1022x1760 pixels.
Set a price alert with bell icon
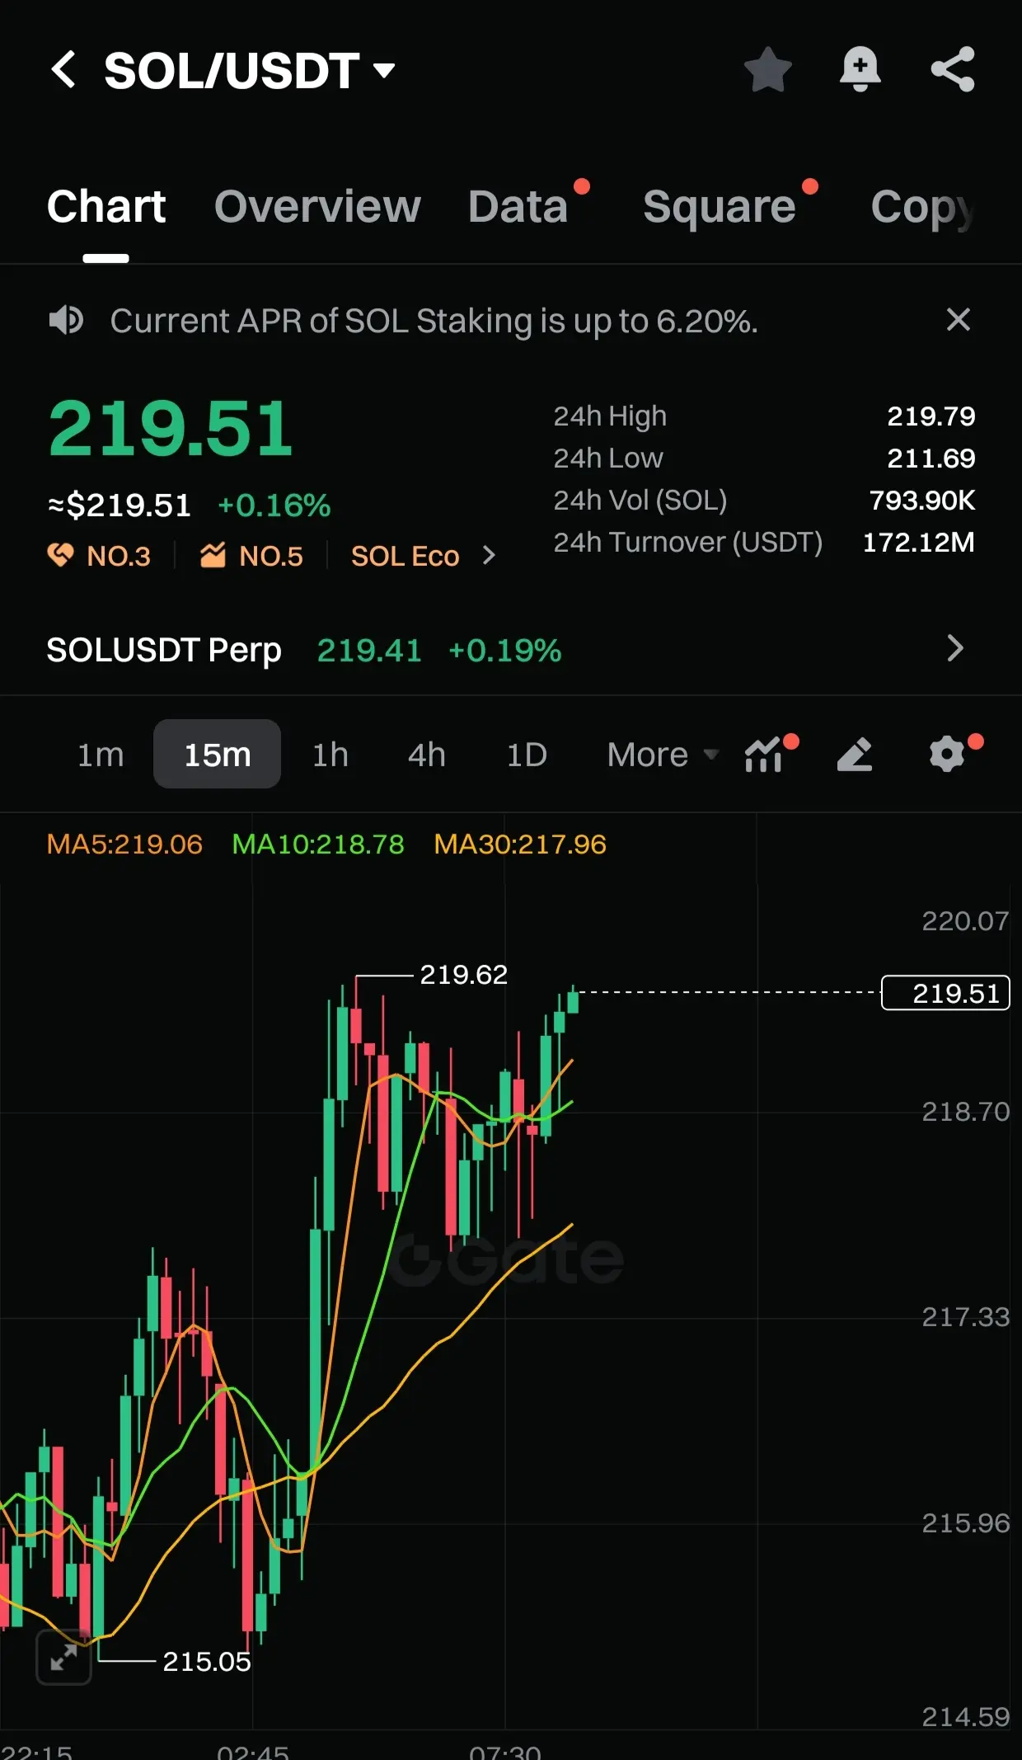pos(860,69)
